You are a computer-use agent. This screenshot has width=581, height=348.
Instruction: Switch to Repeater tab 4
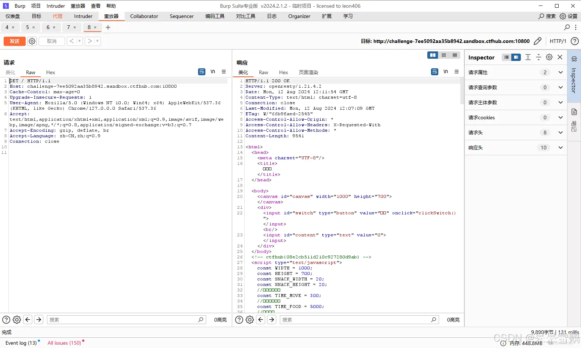pos(7,27)
